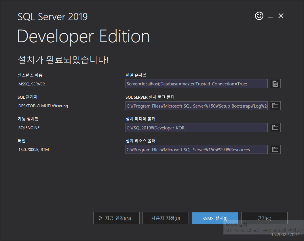Open the install resources folder icon

coord(275,149)
